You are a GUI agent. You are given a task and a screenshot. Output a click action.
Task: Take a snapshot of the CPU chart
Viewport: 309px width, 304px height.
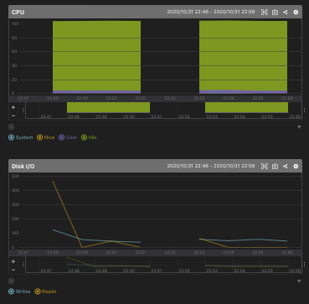275,12
